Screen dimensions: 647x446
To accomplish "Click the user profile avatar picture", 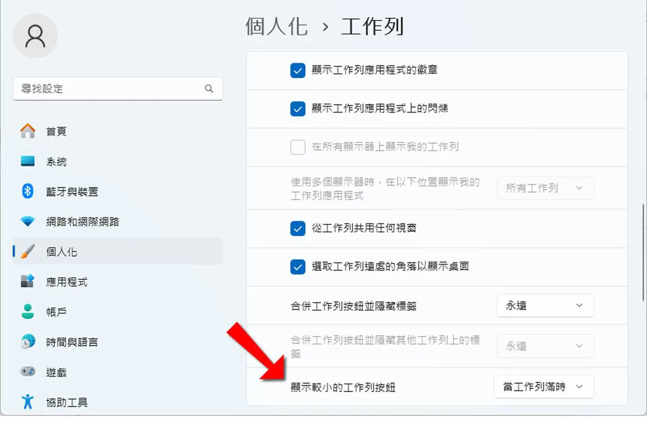I will (x=36, y=36).
